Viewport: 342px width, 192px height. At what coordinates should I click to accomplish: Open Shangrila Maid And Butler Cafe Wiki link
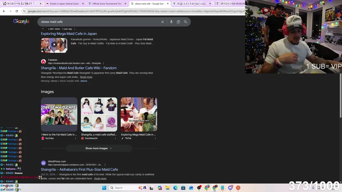[79, 68]
